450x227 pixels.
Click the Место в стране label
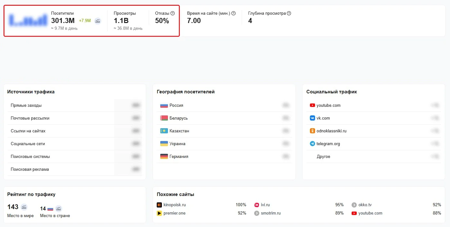pos(55,216)
